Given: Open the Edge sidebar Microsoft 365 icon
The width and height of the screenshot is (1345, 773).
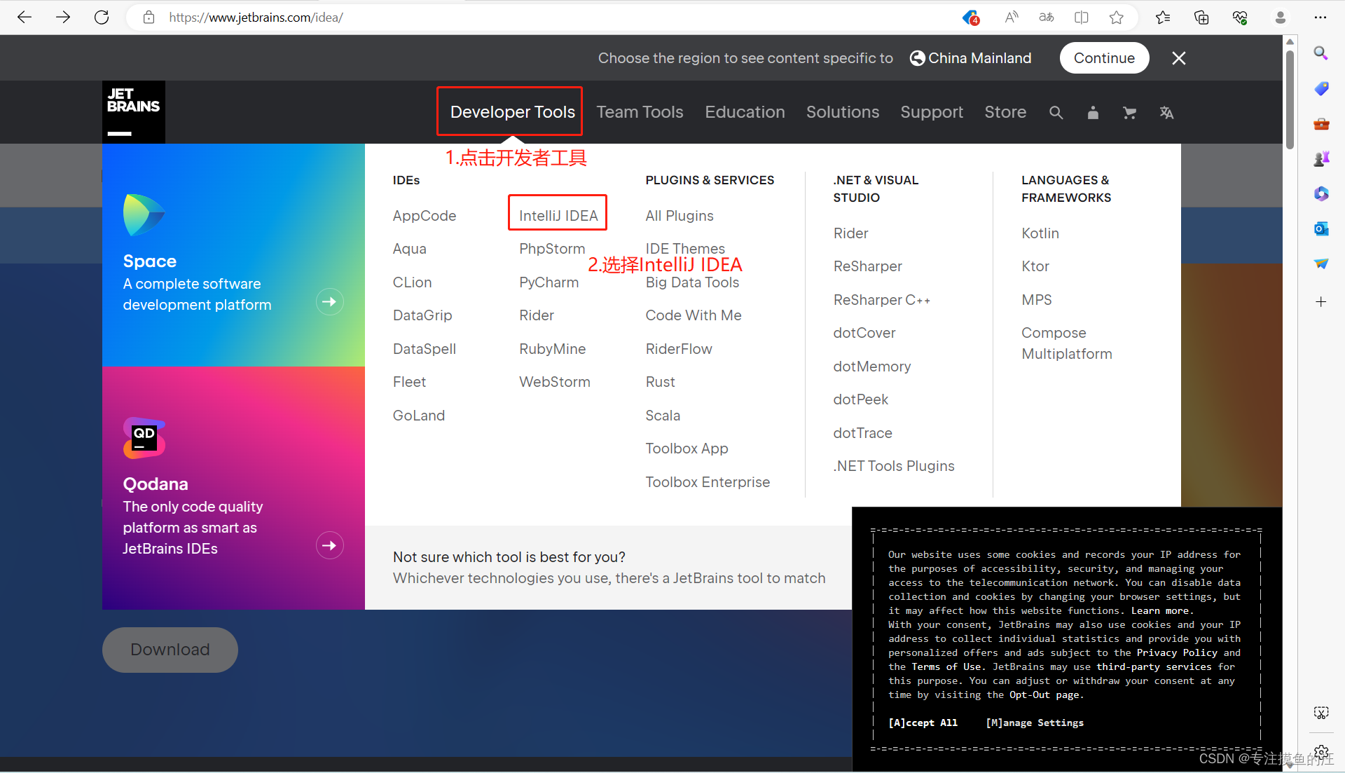Looking at the screenshot, I should click(1321, 193).
